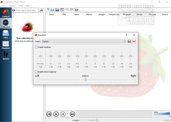Toggle repeat mode icon in status bar

coord(82,120)
